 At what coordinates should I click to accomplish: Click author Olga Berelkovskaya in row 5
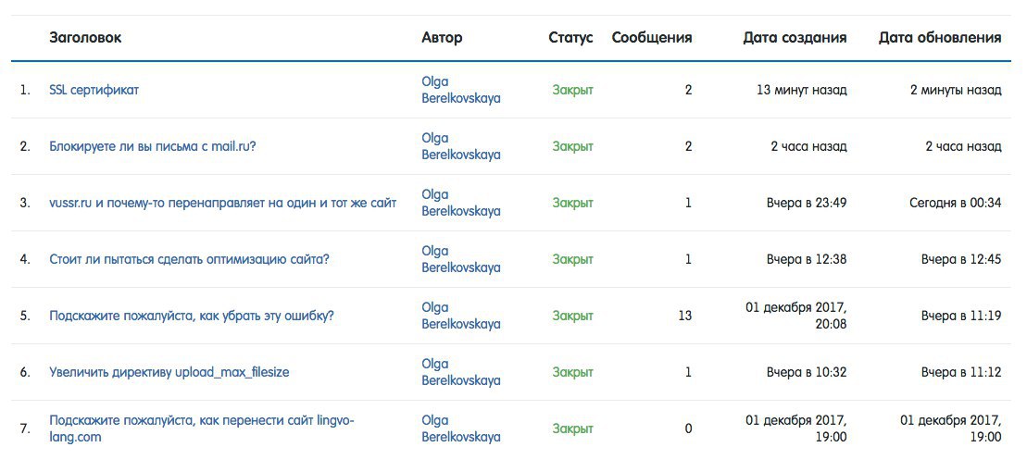[x=461, y=316]
